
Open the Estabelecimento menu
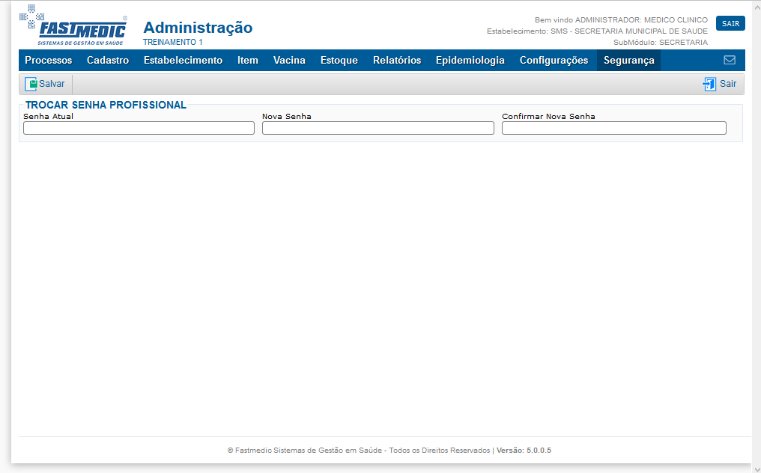coord(183,60)
